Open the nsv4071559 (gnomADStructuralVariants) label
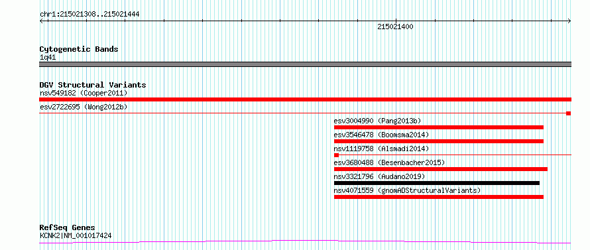The image size is (590, 250). click(x=407, y=190)
